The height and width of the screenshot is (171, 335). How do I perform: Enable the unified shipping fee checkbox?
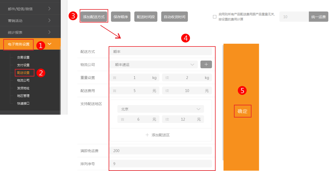pos(215,17)
